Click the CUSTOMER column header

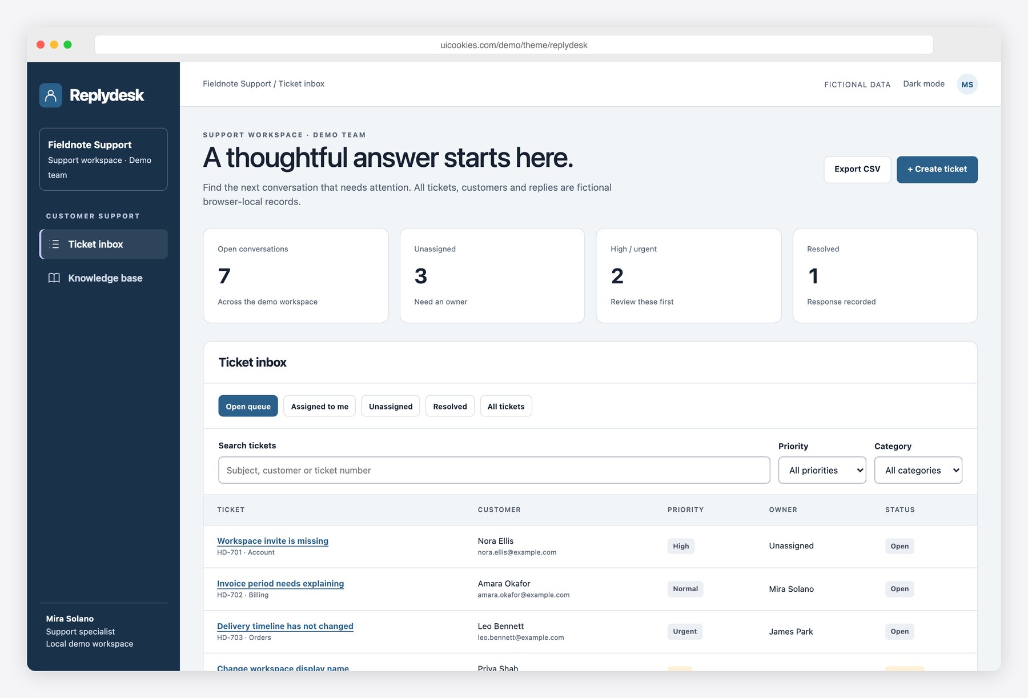tap(499, 510)
